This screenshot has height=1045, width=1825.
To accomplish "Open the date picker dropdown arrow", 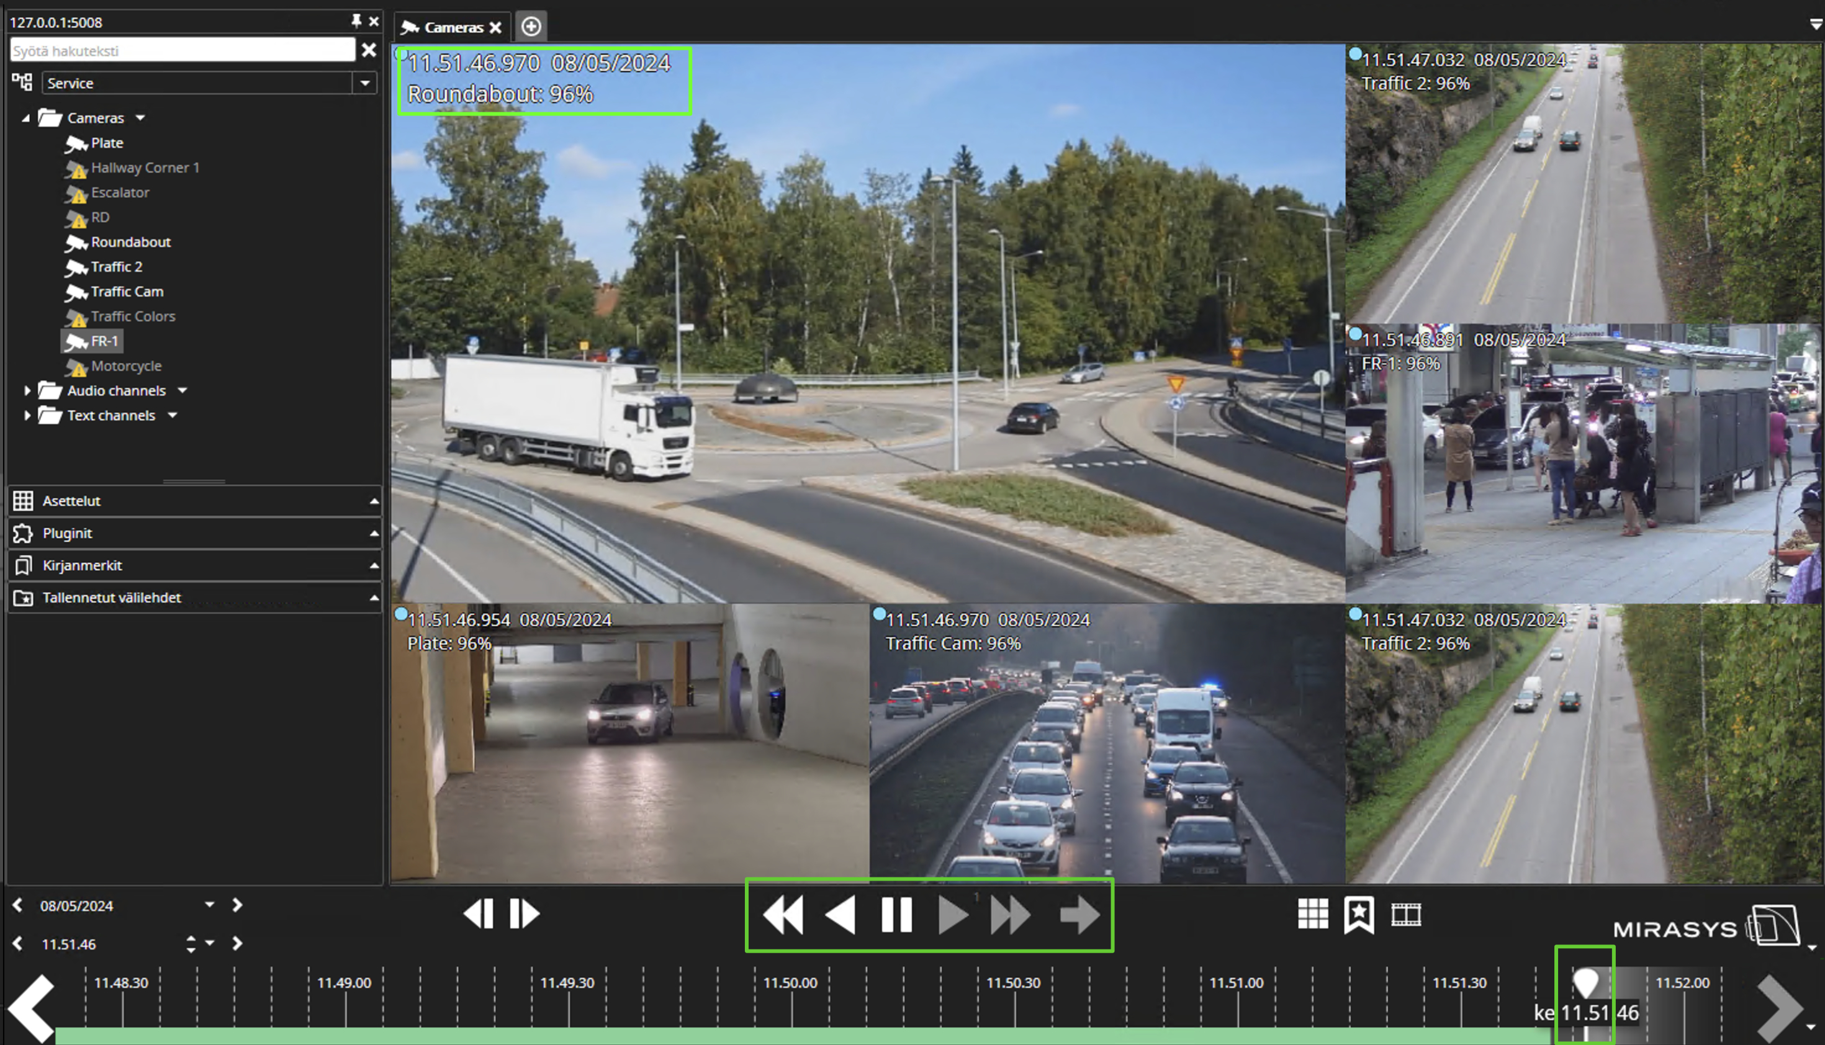I will tap(210, 905).
